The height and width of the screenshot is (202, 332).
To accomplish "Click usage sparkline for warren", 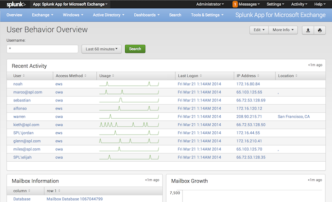I will pyautogui.click(x=129, y=117).
